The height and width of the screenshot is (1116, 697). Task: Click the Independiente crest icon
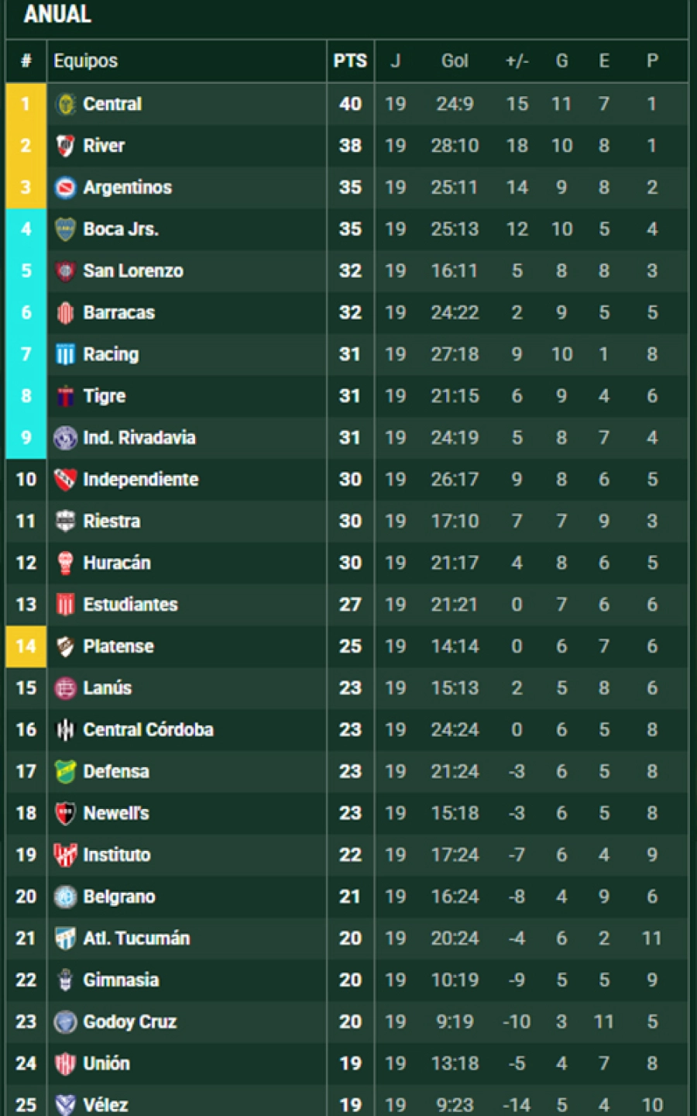coord(65,480)
